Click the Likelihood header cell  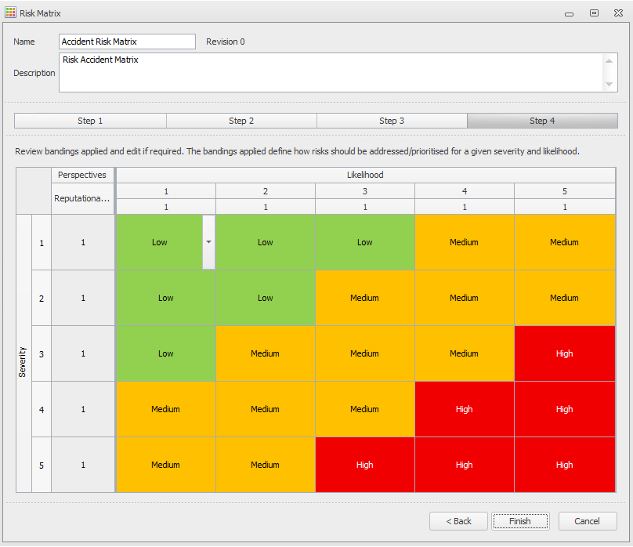[364, 175]
